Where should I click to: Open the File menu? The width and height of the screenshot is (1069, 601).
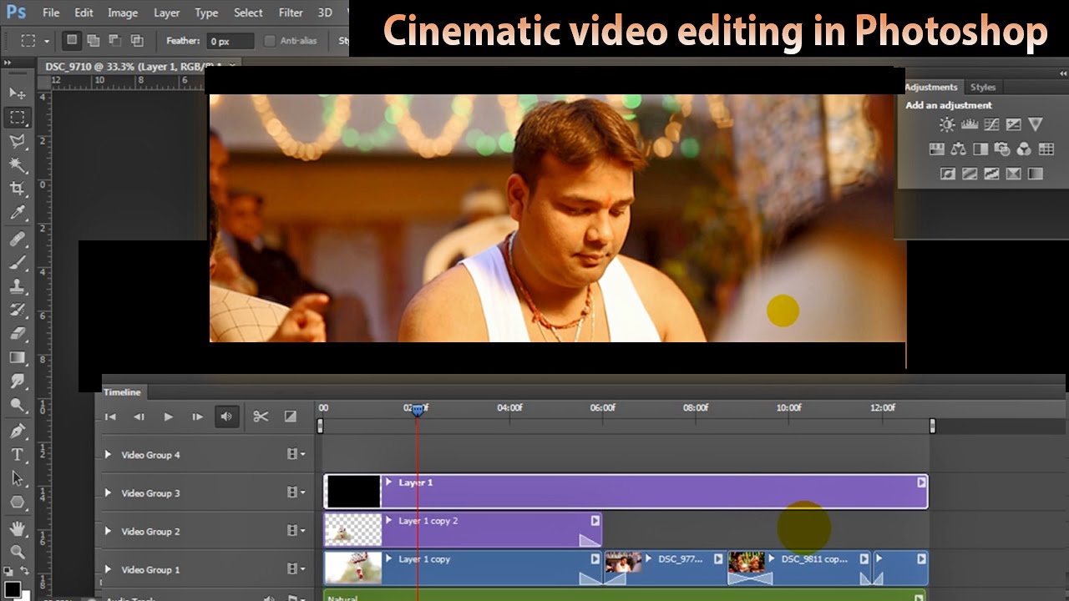pyautogui.click(x=51, y=13)
